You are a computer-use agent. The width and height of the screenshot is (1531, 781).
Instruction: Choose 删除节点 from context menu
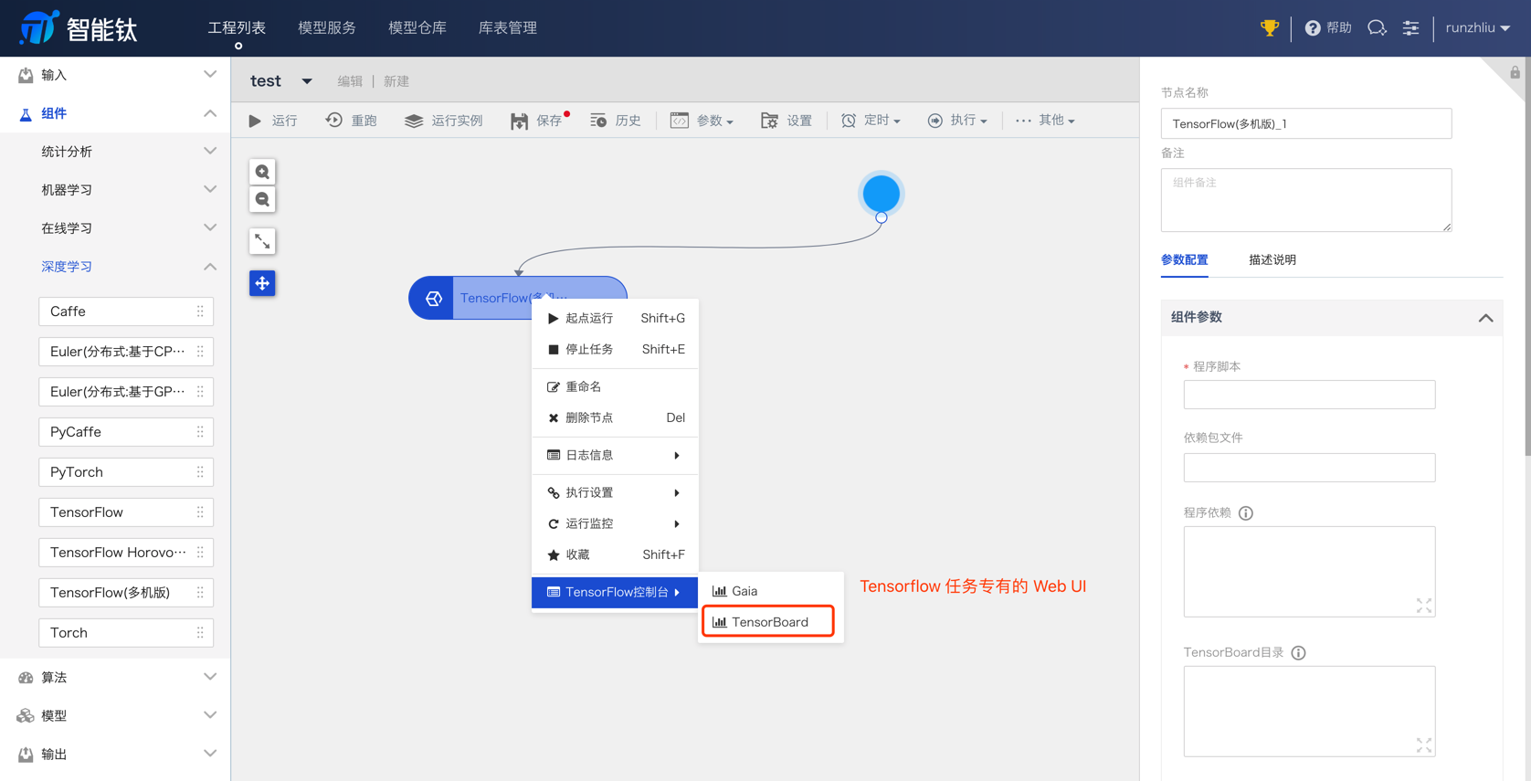(x=615, y=417)
